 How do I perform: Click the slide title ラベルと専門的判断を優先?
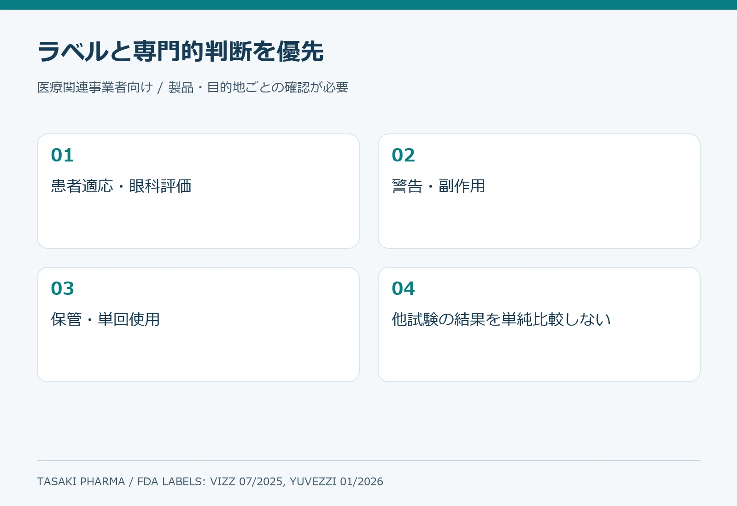coord(181,51)
